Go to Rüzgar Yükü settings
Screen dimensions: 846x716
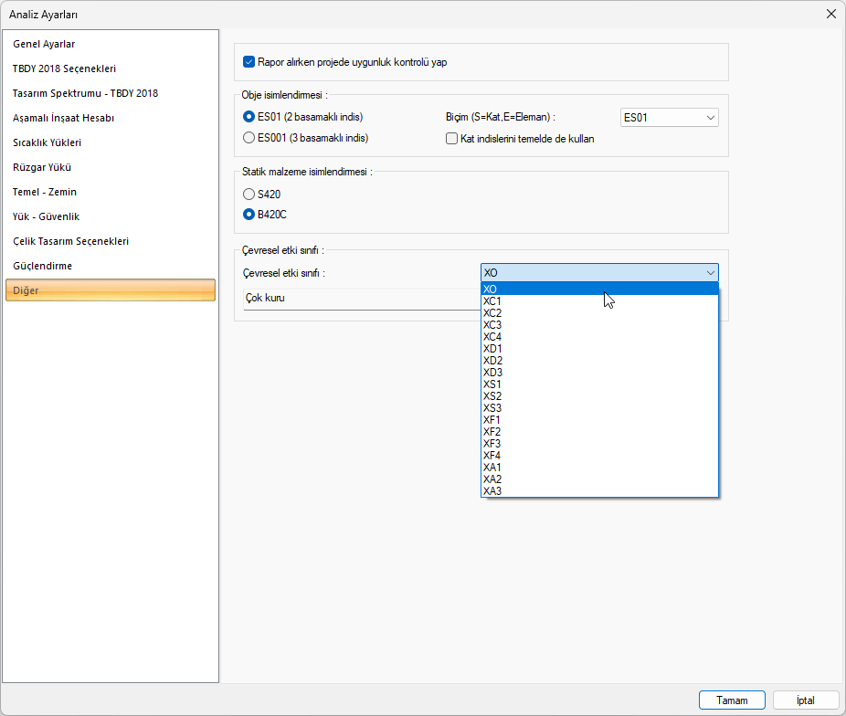42,167
